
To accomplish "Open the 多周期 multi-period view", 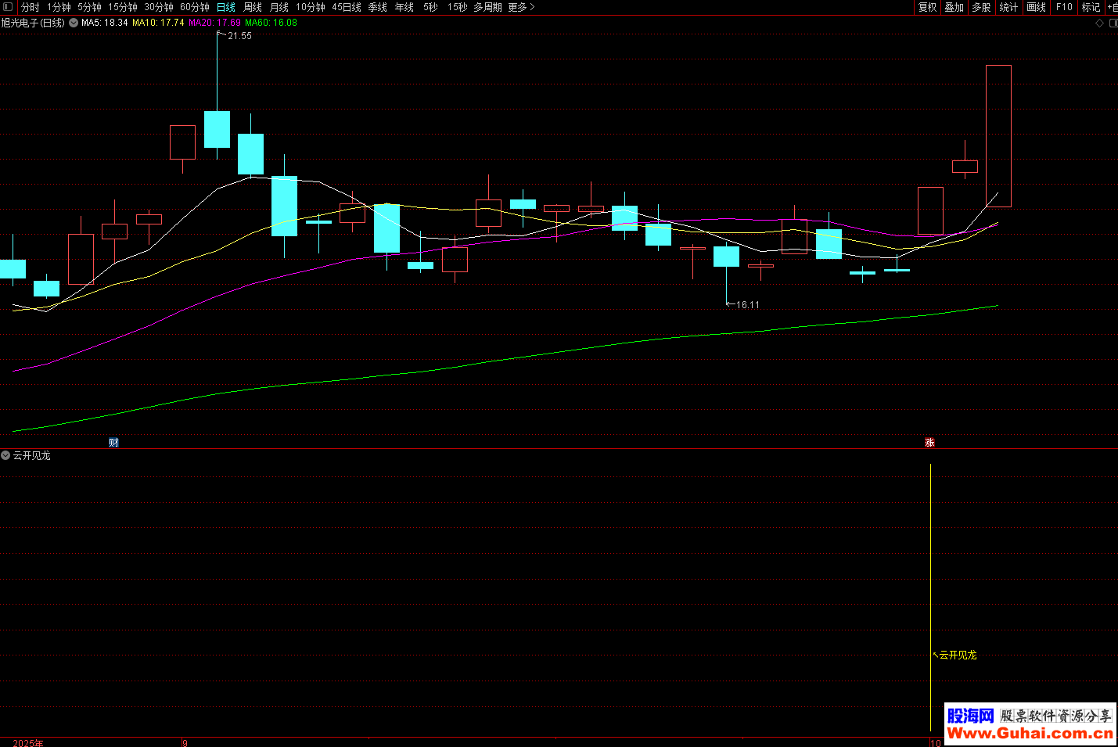I will click(487, 7).
